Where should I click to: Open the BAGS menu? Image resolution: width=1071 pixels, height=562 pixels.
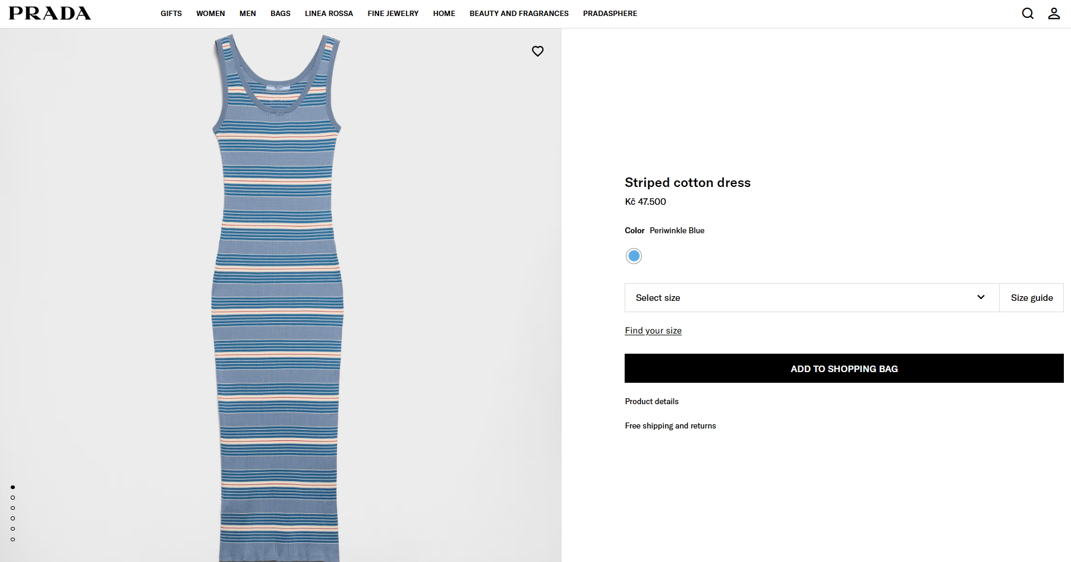point(280,13)
